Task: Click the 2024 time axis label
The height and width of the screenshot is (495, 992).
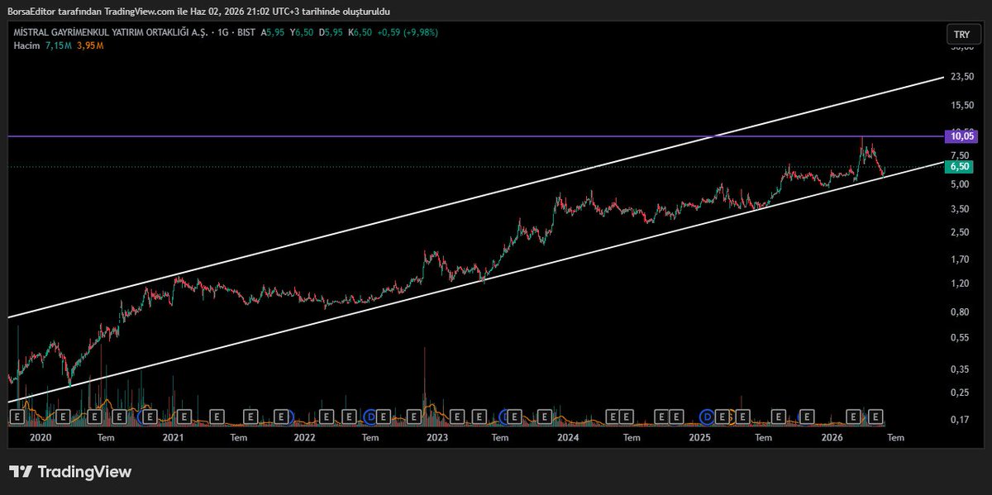Action: 568,437
